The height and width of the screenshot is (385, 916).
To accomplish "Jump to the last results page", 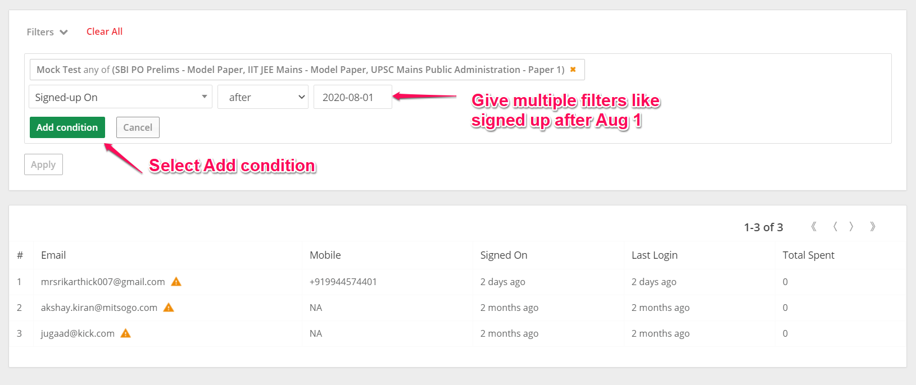I will click(x=873, y=227).
